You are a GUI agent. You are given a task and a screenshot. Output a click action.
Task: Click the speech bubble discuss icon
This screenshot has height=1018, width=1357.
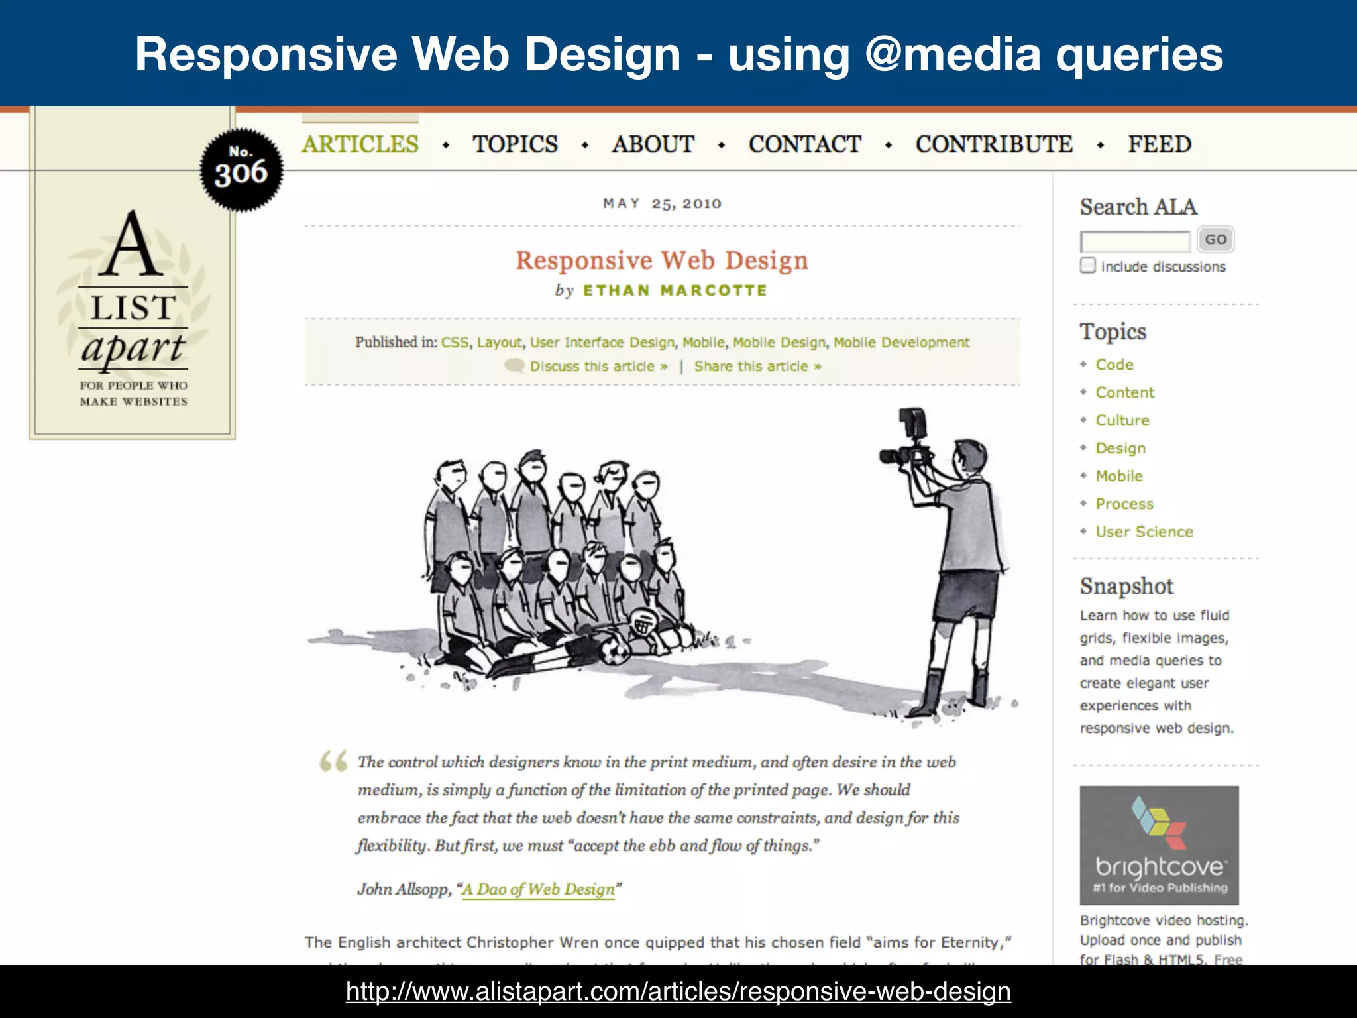(514, 366)
